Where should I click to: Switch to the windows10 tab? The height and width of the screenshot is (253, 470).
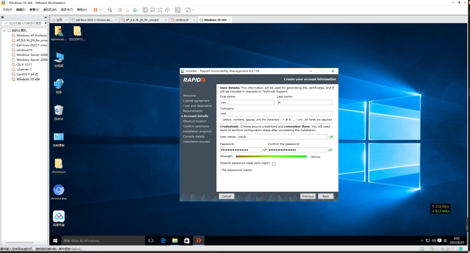click(x=182, y=20)
